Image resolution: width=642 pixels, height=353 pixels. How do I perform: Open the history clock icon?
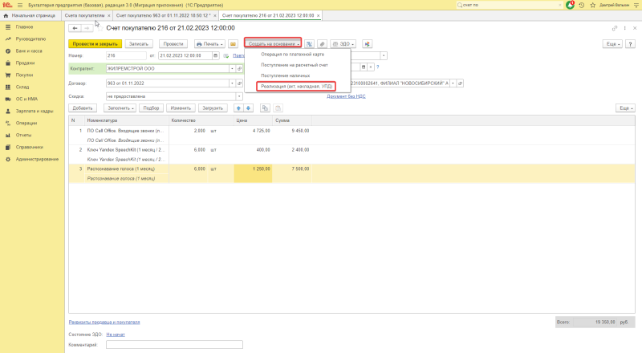581,5
